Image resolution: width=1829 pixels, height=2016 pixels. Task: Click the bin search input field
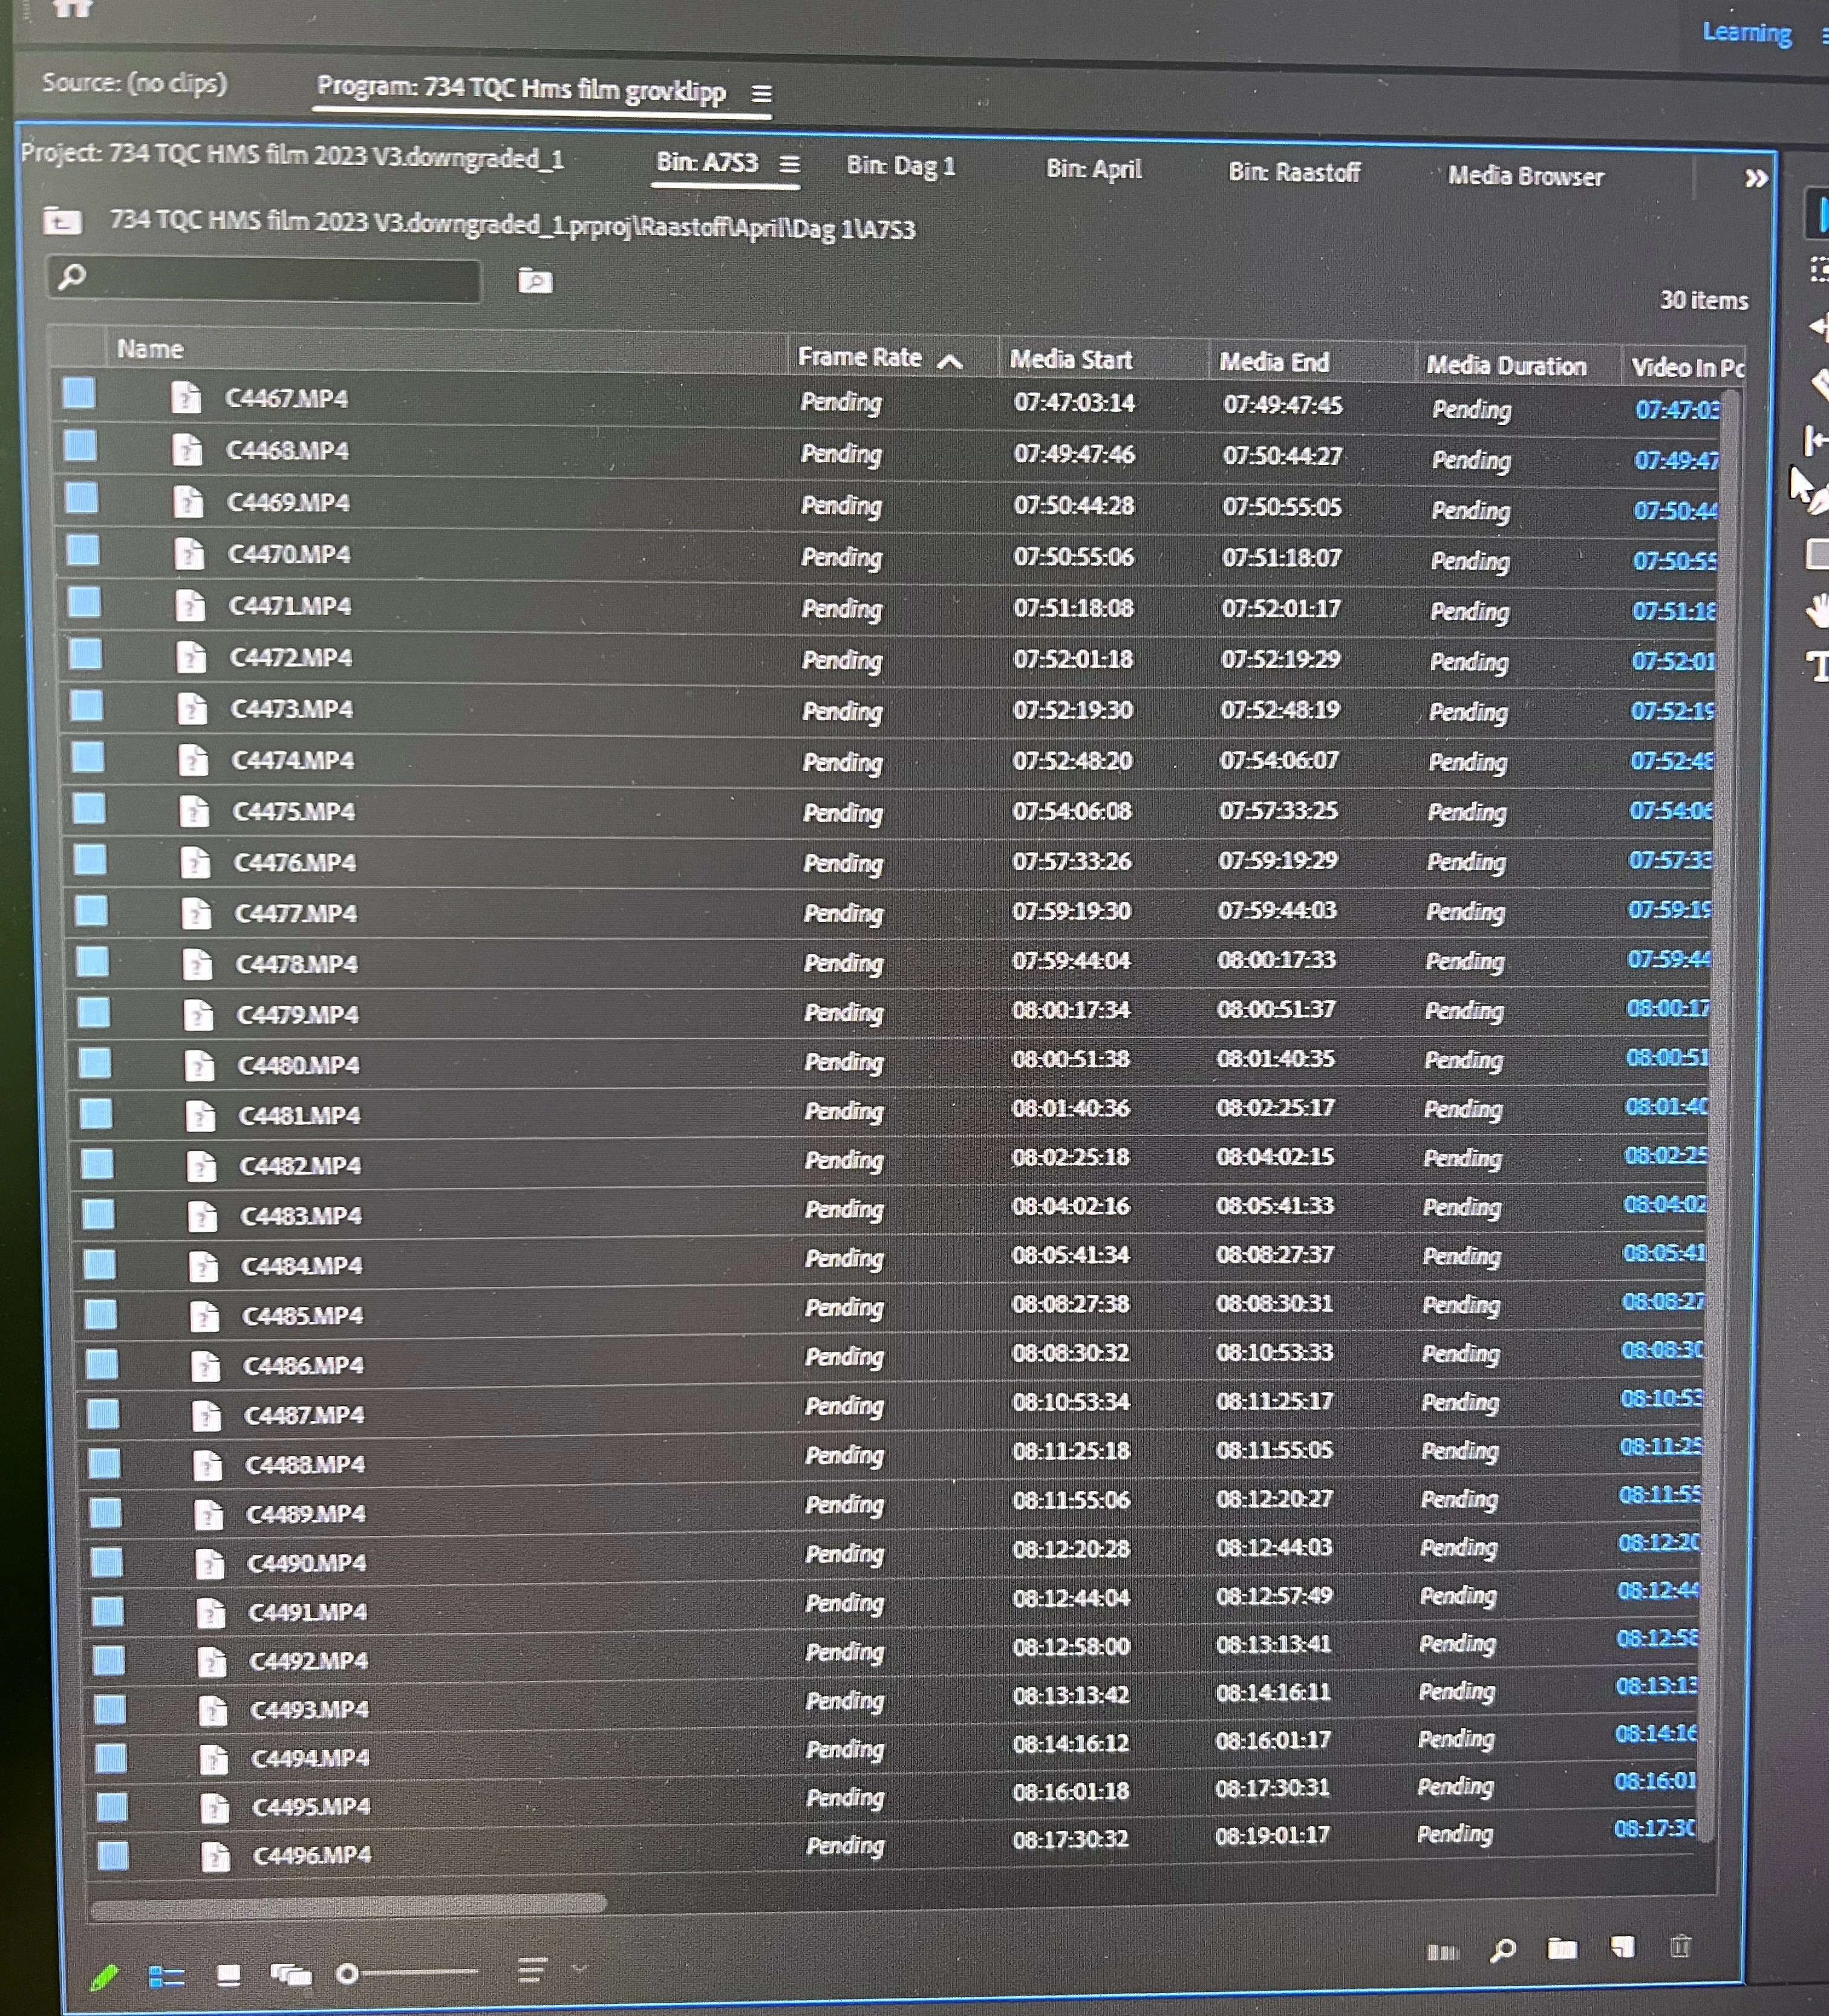point(280,279)
